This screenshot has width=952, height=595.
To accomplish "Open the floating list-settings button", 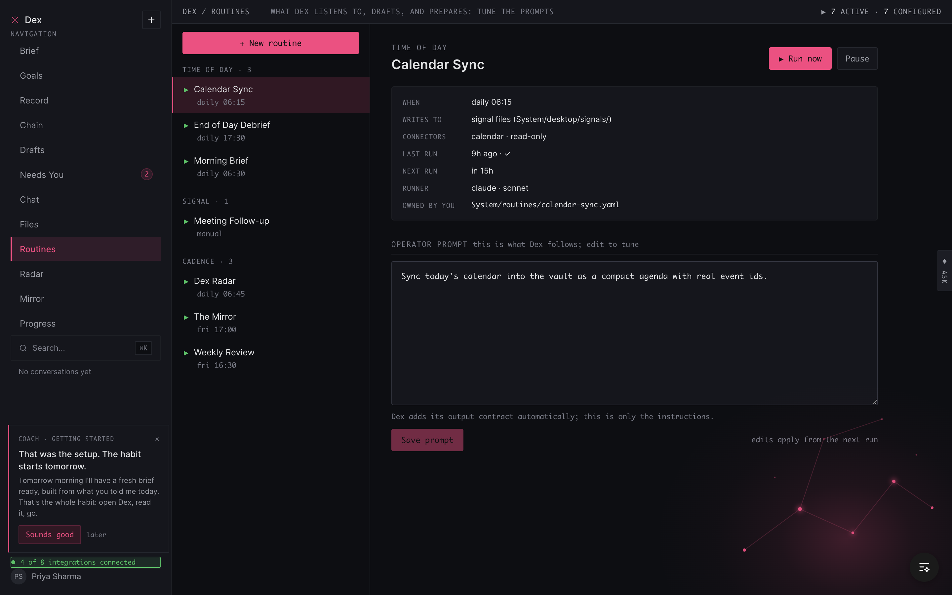I will (924, 567).
